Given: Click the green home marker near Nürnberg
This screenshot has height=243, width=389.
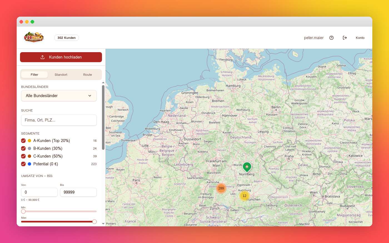Looking at the screenshot, I should pos(247,167).
